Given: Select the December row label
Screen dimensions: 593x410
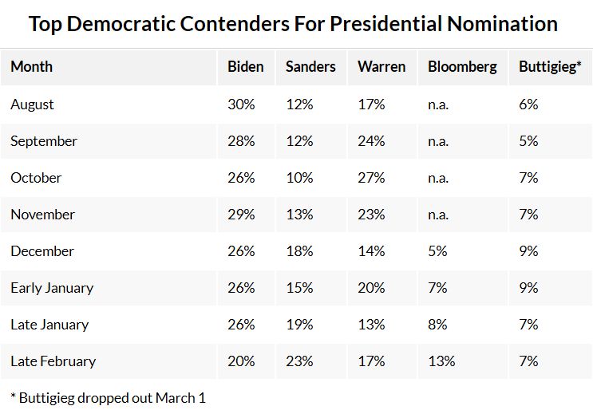Looking at the screenshot, I should pyautogui.click(x=42, y=251).
